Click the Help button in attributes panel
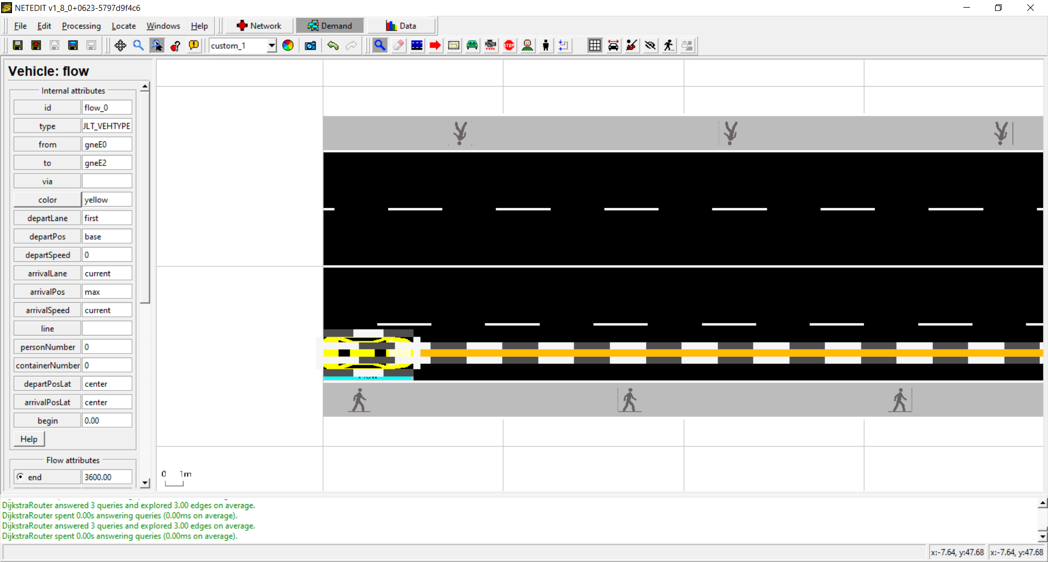 pyautogui.click(x=29, y=439)
